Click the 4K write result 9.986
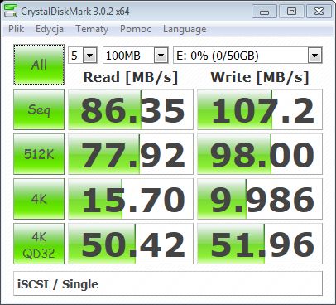The height and width of the screenshot is (305, 336). [x=260, y=199]
